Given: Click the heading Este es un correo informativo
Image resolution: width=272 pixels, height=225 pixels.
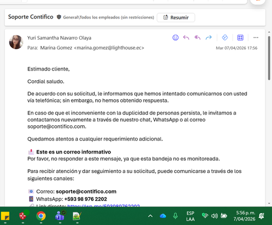Looking at the screenshot, I should click(73, 152).
